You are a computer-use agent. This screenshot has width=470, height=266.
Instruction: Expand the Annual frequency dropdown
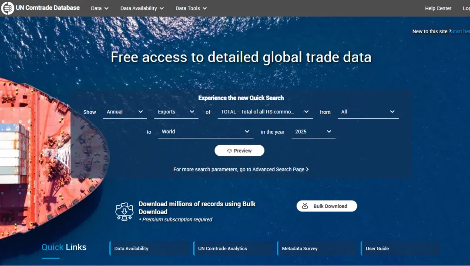tap(125, 112)
